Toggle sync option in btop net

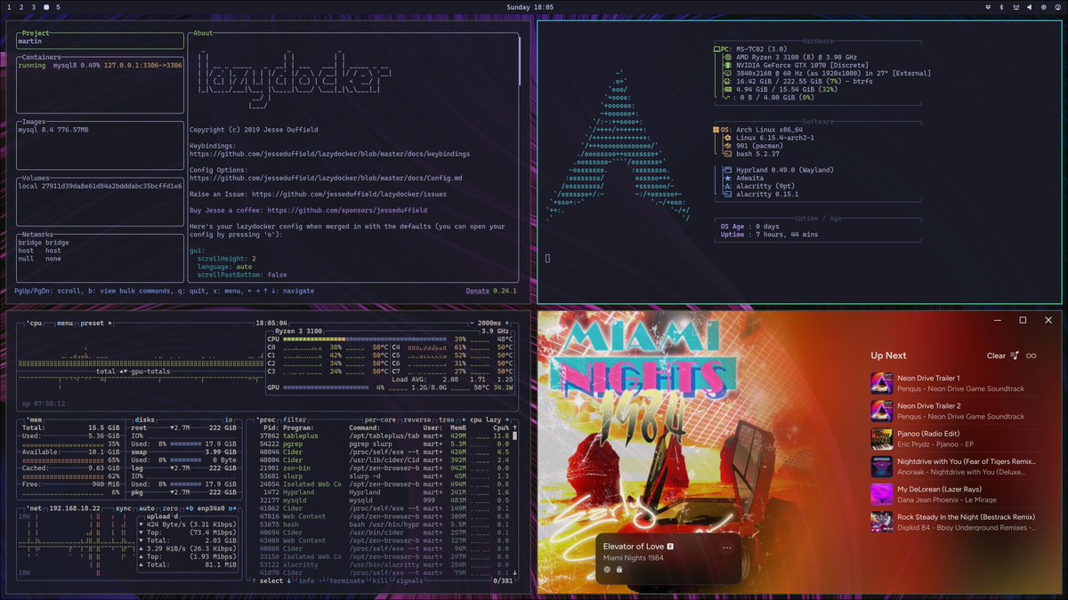[123, 508]
